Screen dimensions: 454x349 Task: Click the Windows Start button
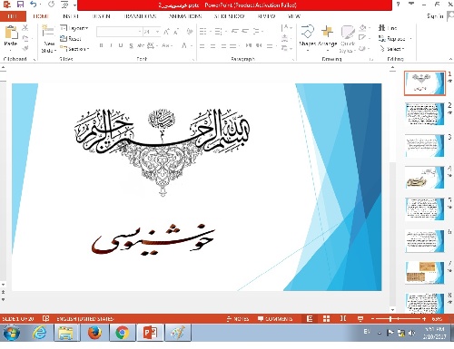click(12, 333)
